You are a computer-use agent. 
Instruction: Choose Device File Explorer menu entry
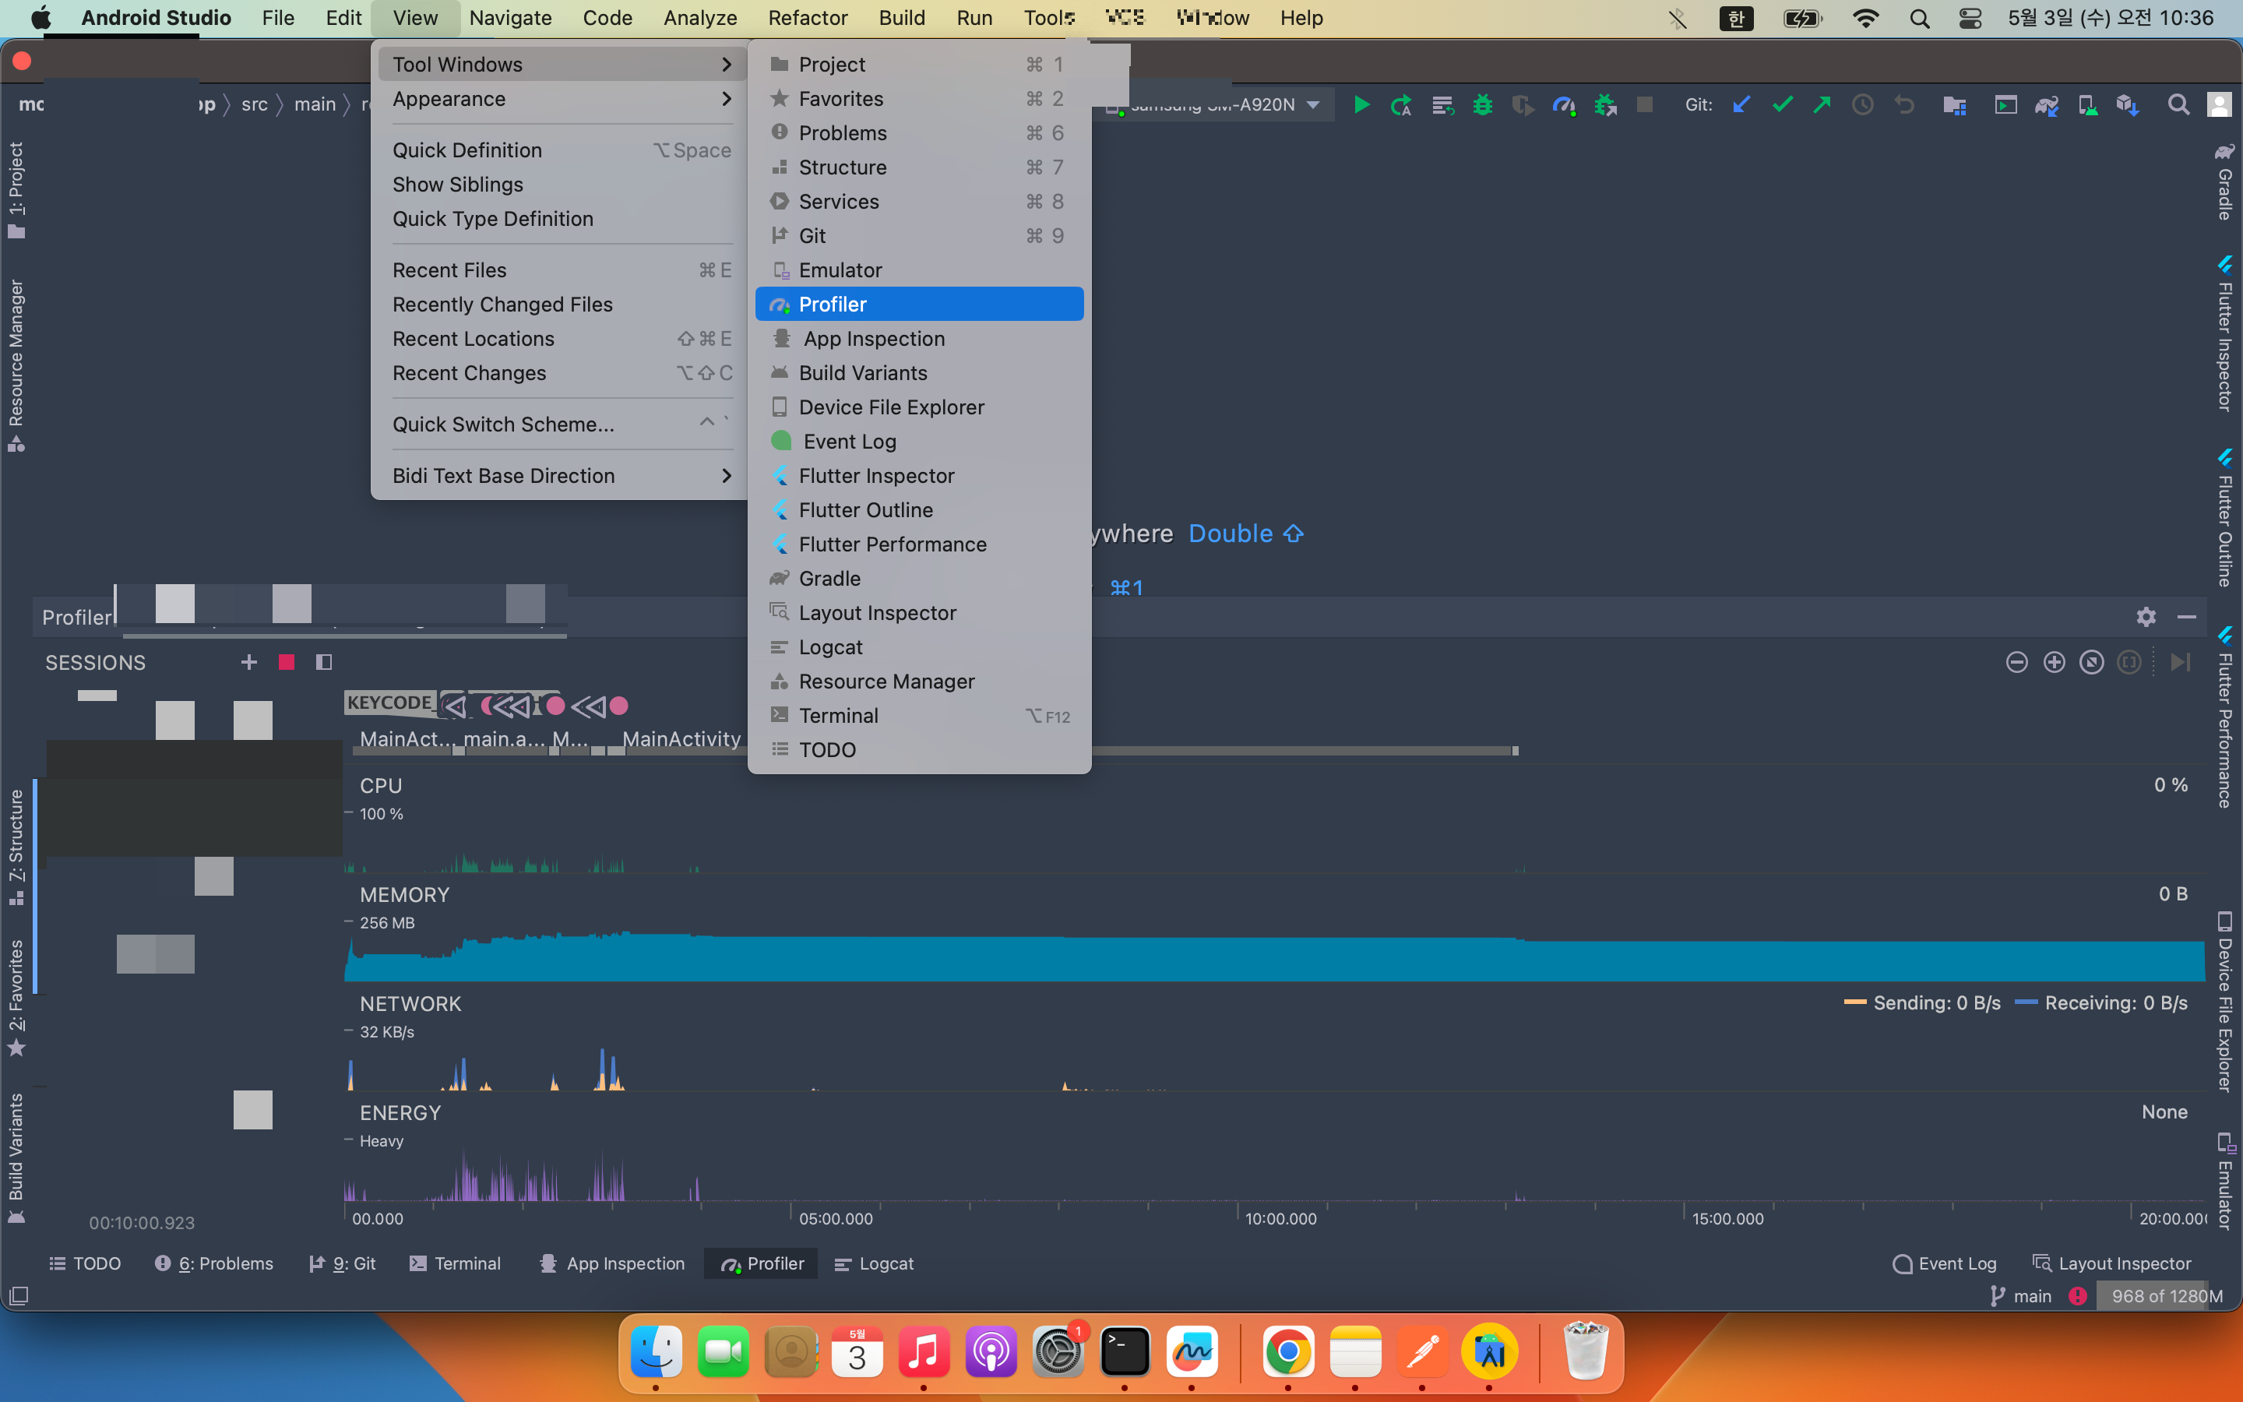pos(891,407)
